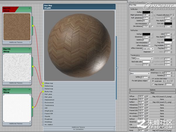Click the Diffuse map input socket

(x=43, y=83)
